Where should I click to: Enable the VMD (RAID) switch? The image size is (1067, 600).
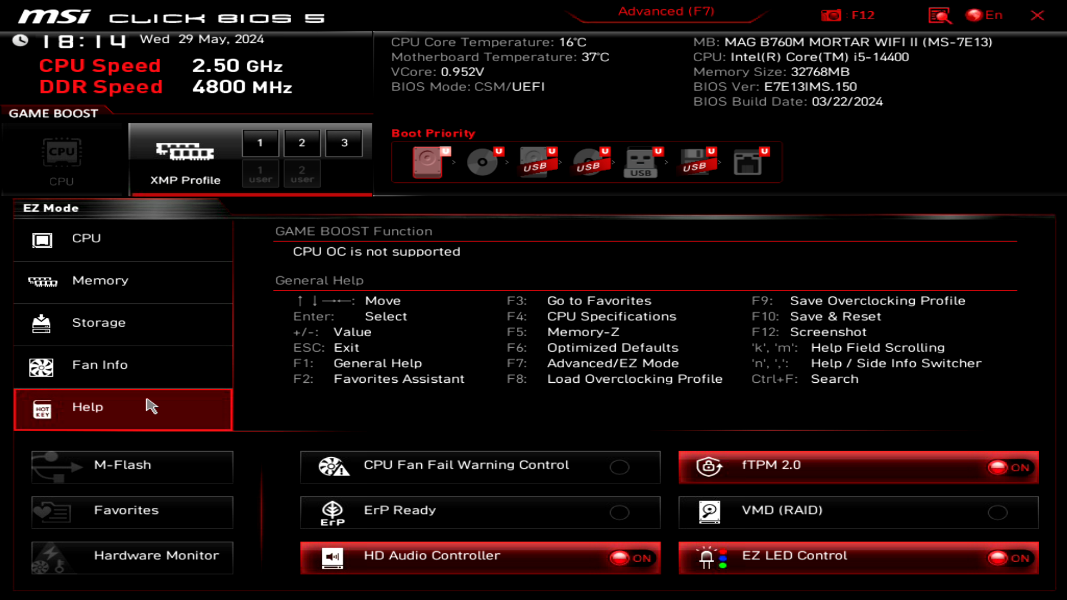point(998,512)
